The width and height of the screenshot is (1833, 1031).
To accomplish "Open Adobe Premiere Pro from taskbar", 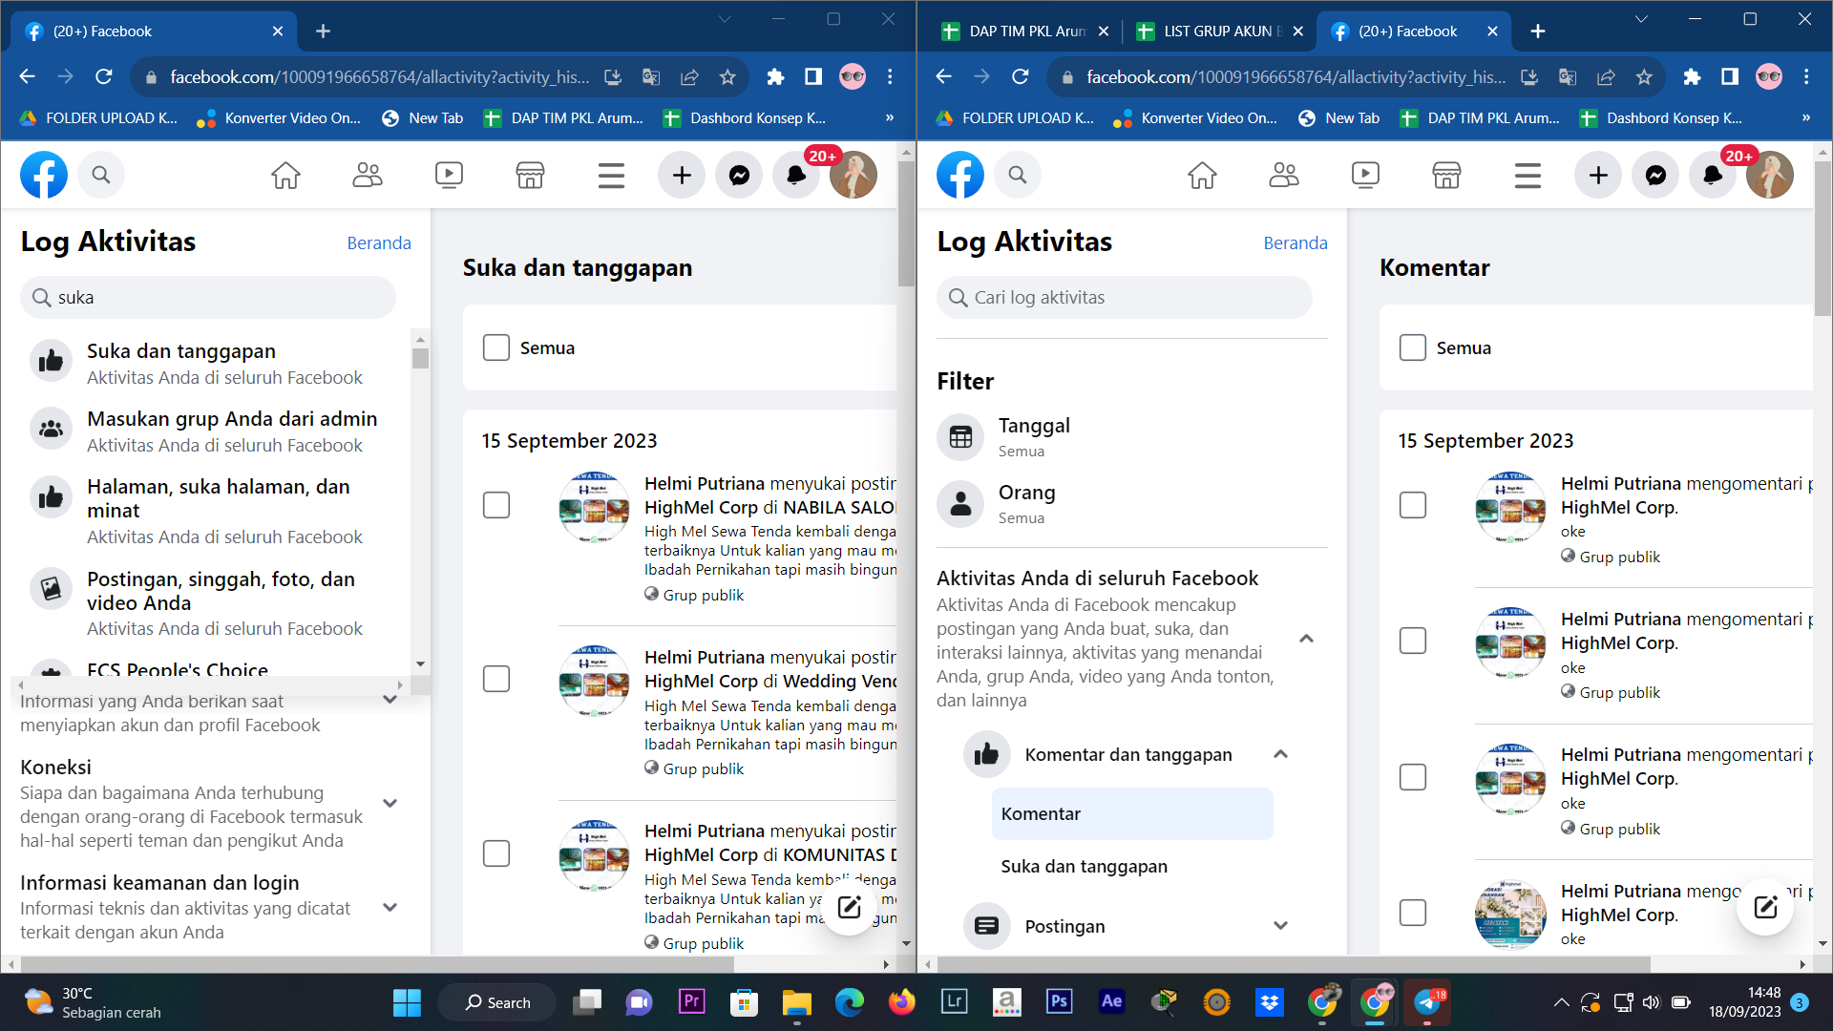I will tap(691, 1001).
